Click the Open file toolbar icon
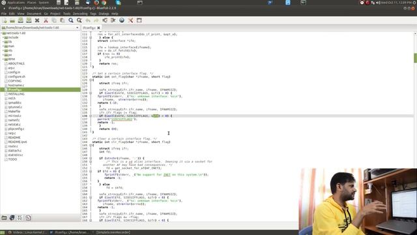 tap(12, 20)
